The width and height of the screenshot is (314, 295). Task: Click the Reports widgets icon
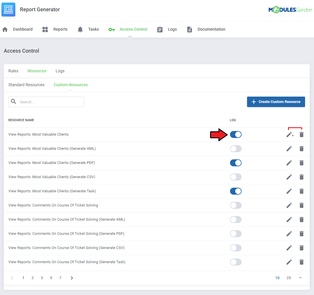point(45,30)
